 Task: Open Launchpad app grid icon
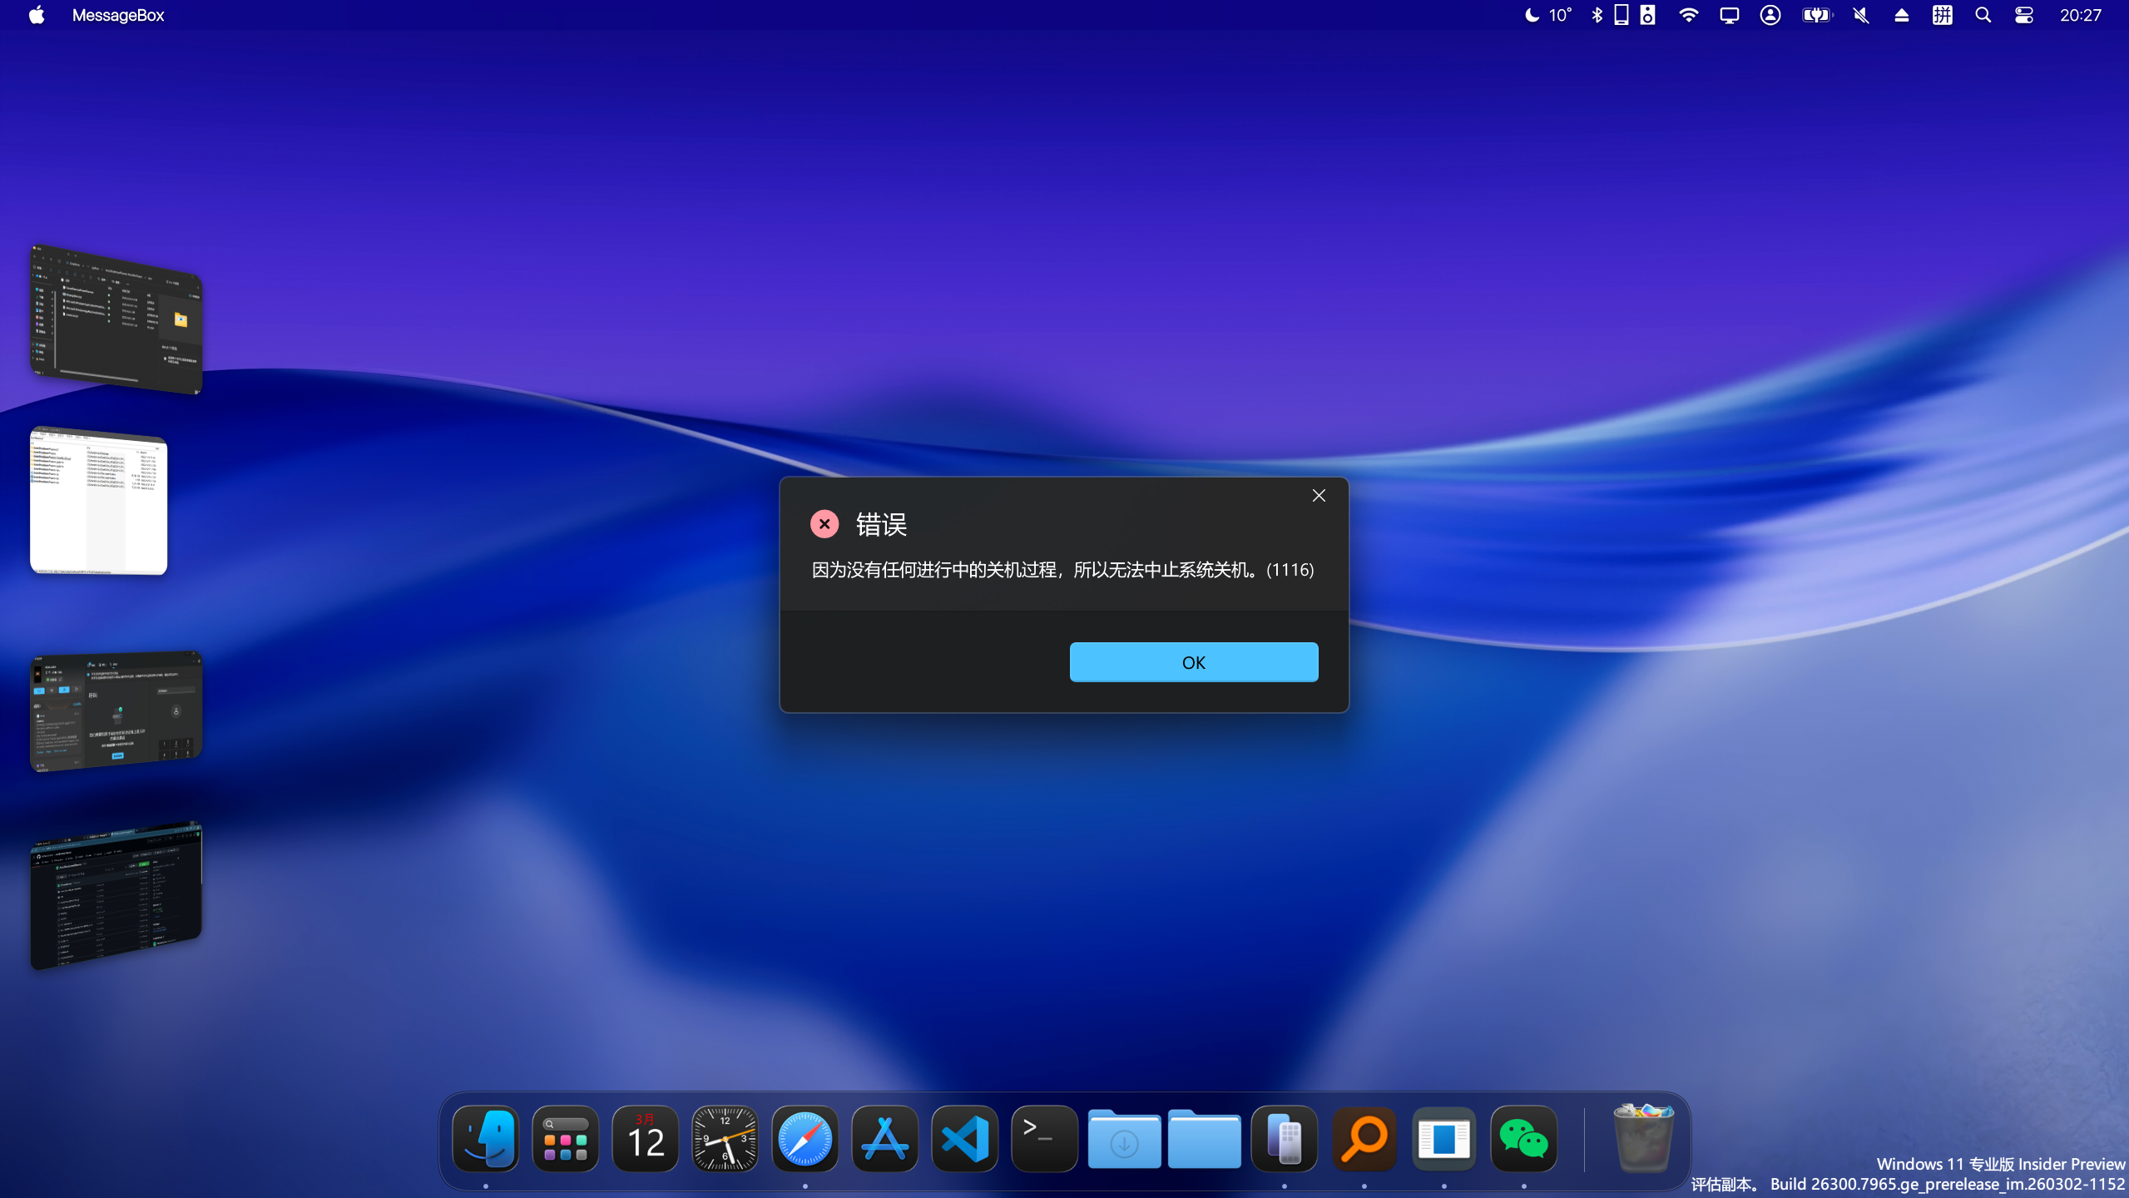[x=566, y=1139]
